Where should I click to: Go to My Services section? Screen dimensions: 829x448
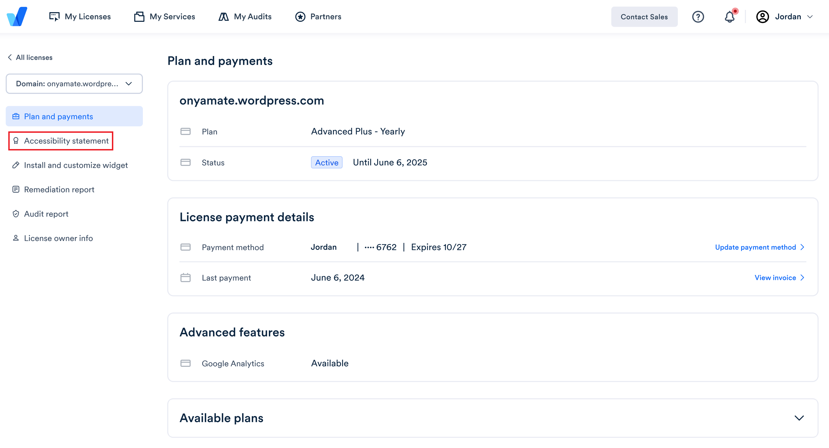[x=172, y=16]
